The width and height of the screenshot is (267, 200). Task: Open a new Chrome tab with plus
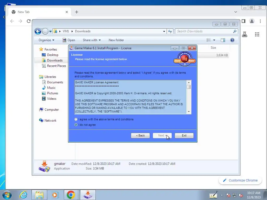(77, 12)
